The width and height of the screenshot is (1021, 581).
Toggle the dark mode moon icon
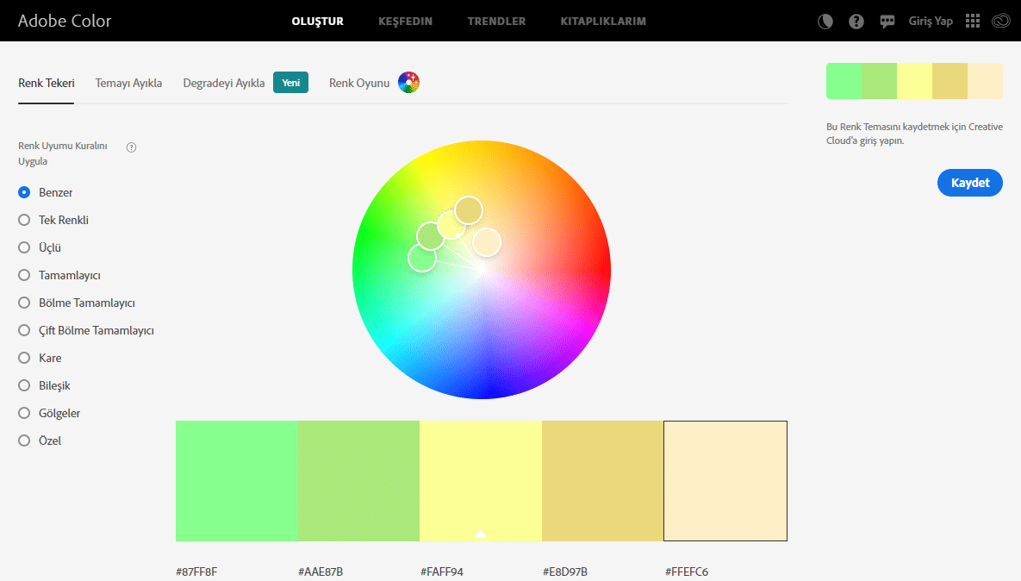click(x=825, y=22)
